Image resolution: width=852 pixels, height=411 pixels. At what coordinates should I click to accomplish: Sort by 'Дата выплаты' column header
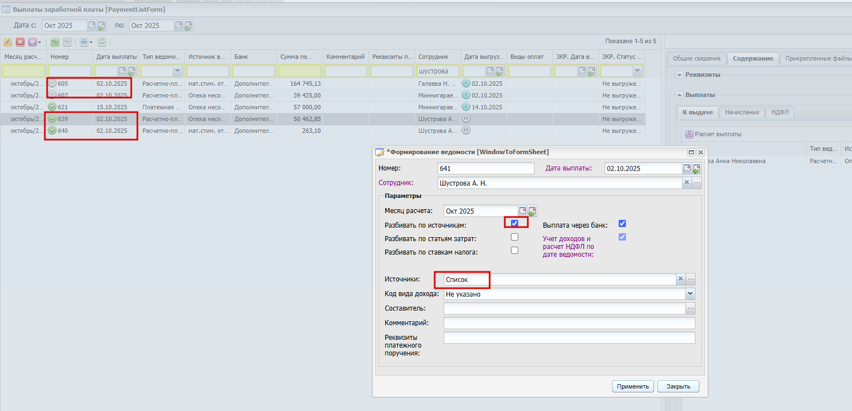(116, 57)
